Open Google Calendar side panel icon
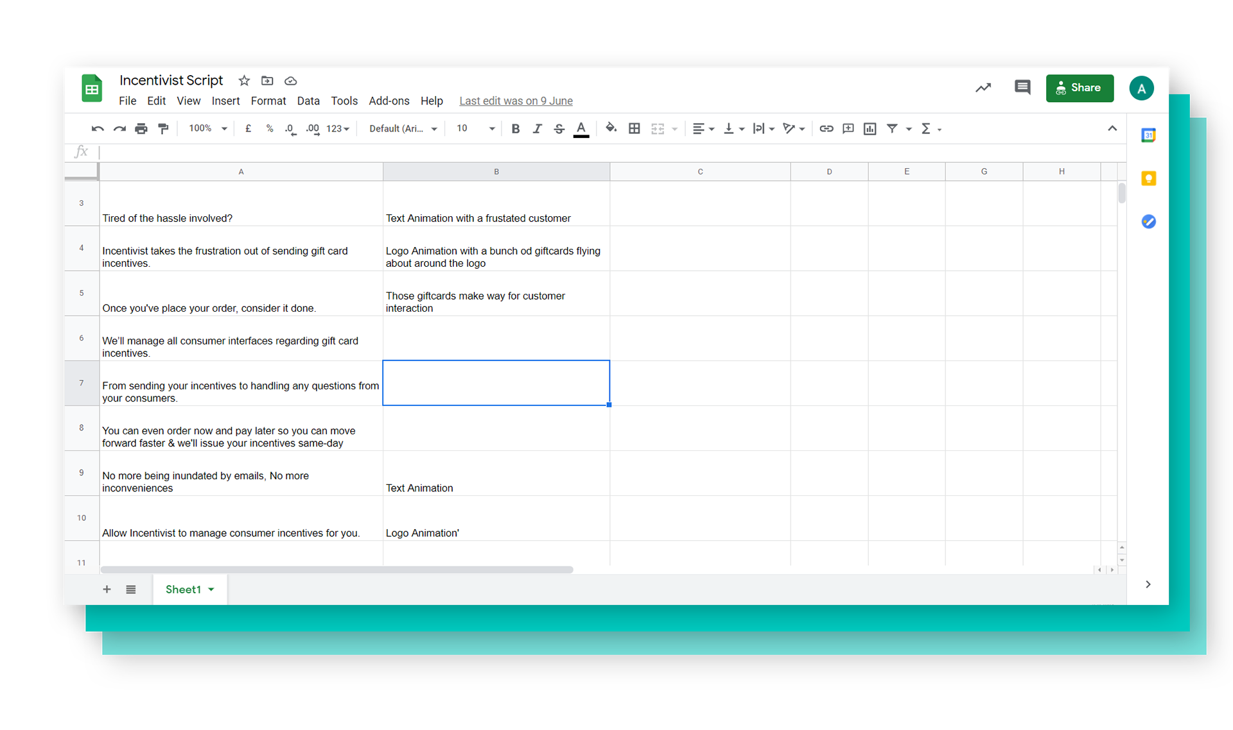The image size is (1233, 730). point(1148,135)
